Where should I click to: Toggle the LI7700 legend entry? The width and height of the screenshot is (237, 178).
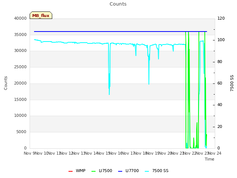[128, 171]
